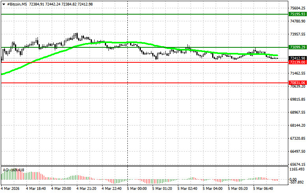Select the OHLC values text 72384.91 72442.24
This screenshot has width=308, height=193.
45,4
